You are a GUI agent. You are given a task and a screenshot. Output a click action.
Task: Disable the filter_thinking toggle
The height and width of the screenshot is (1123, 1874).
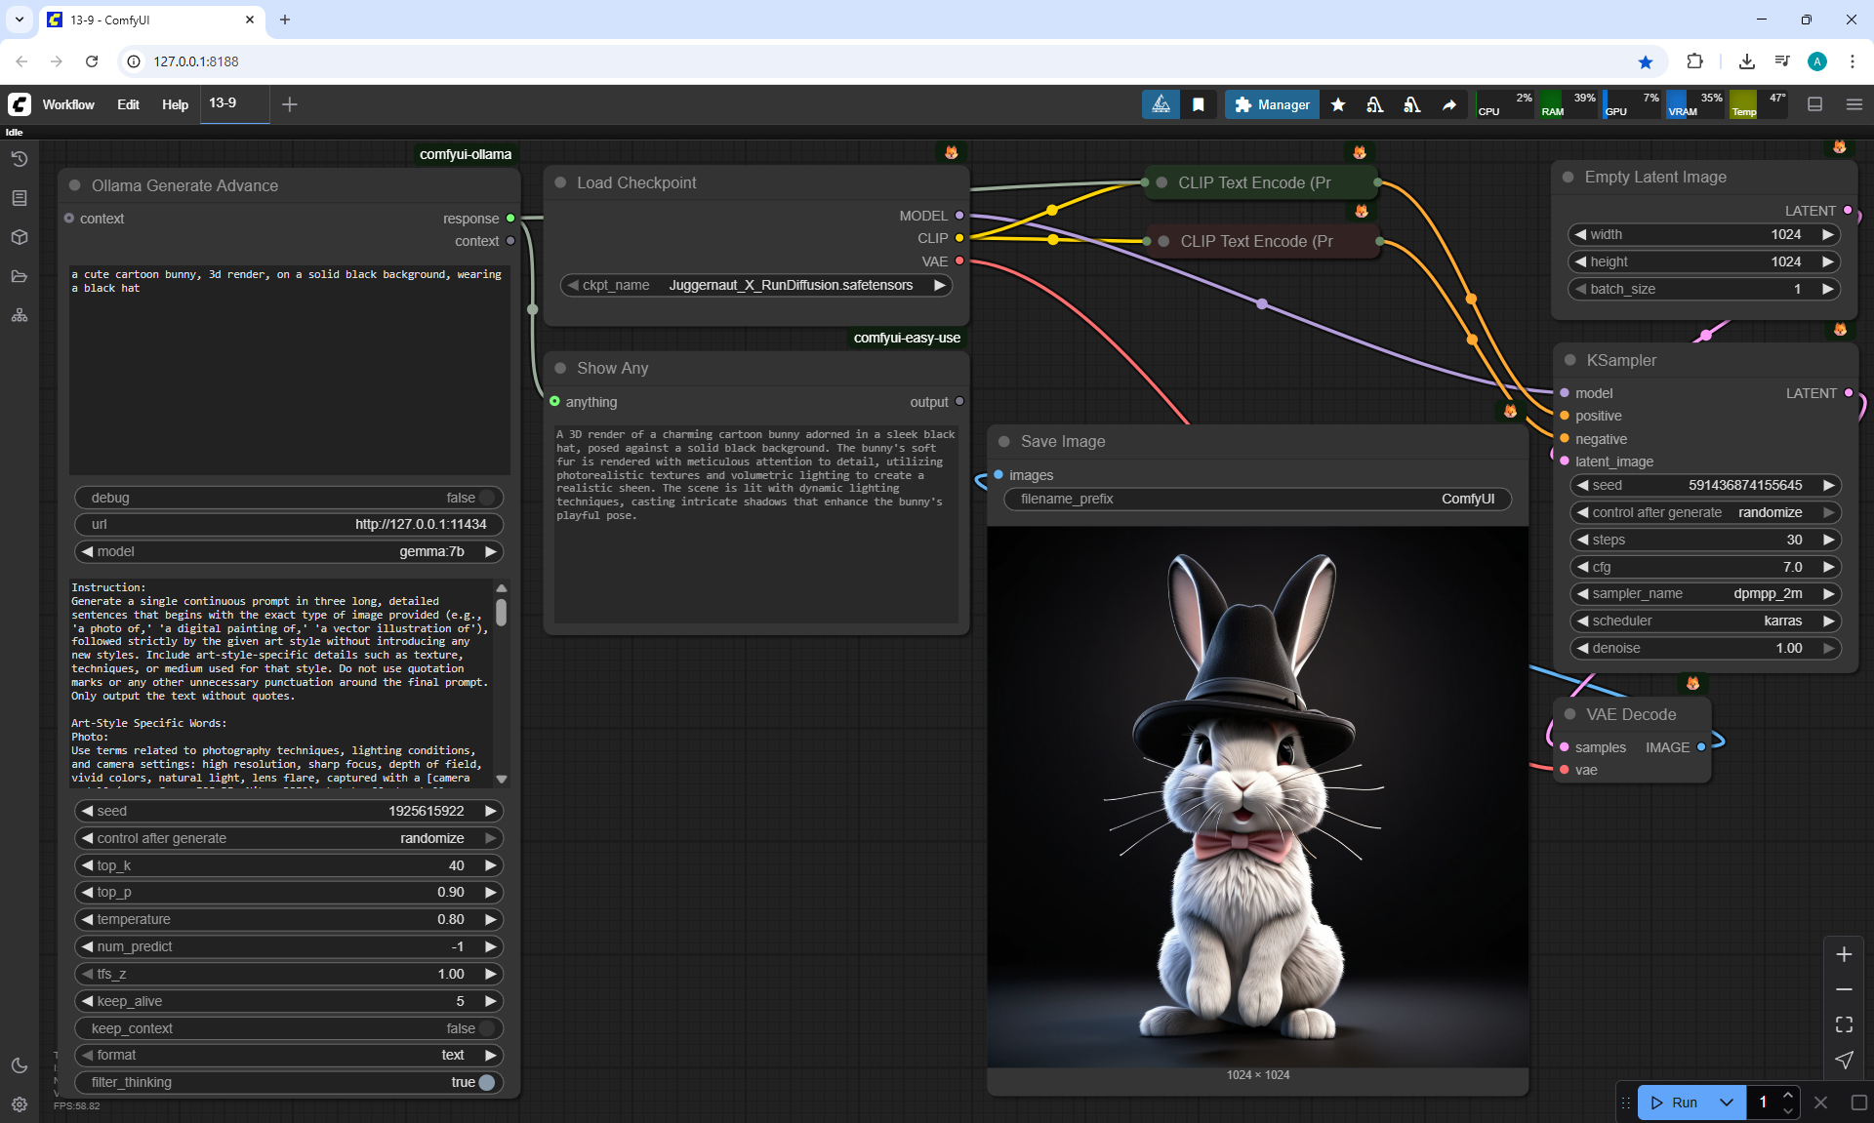point(485,1082)
